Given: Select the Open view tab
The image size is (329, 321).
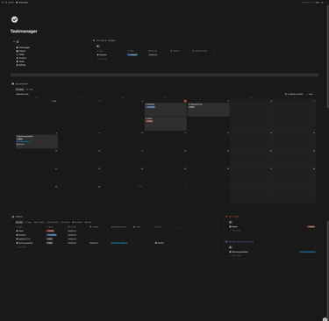Looking at the screenshot, I should [28, 222].
